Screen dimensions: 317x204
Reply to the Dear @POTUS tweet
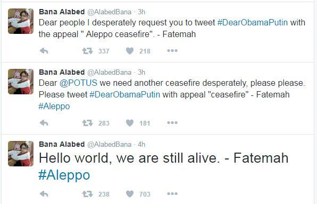coord(44,122)
